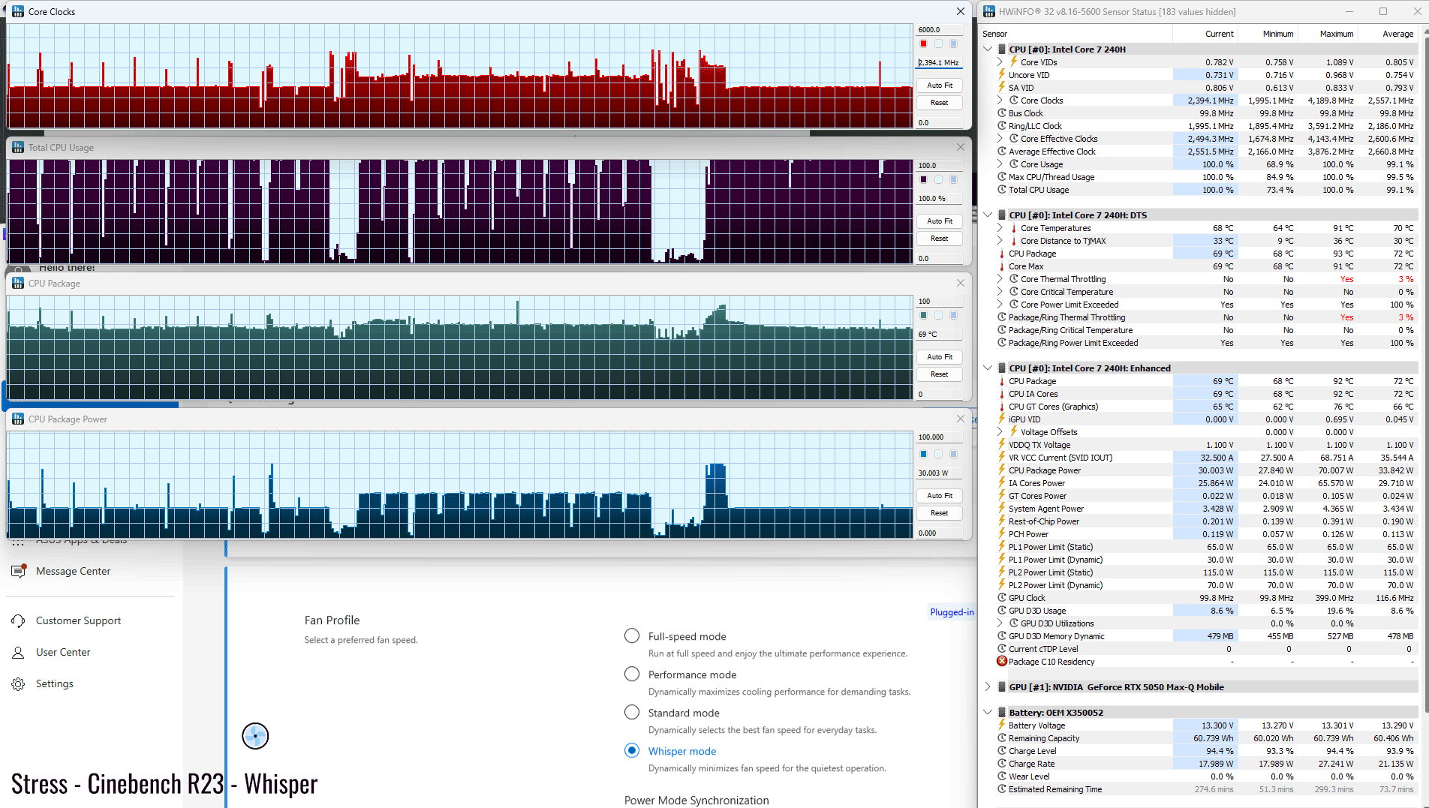The width and height of the screenshot is (1429, 808).
Task: Click battery section chip icon
Action: (1002, 713)
